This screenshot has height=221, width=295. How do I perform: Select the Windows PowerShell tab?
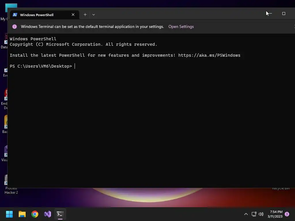pyautogui.click(x=45, y=15)
